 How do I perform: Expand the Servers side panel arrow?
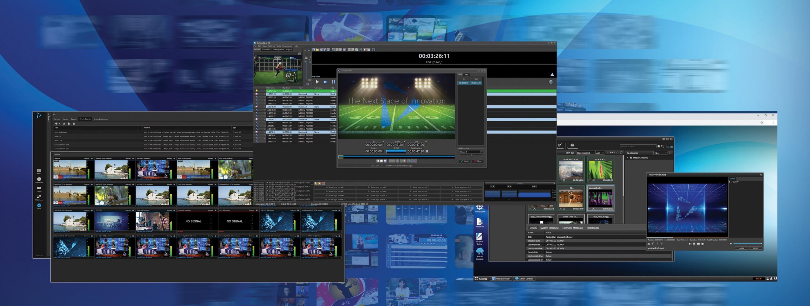coord(49,114)
